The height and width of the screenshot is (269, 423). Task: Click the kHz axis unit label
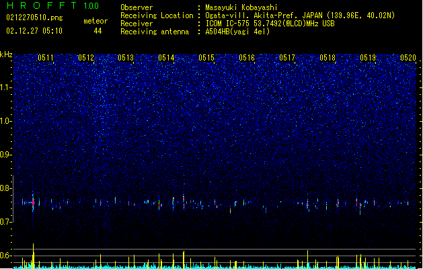pos(6,54)
